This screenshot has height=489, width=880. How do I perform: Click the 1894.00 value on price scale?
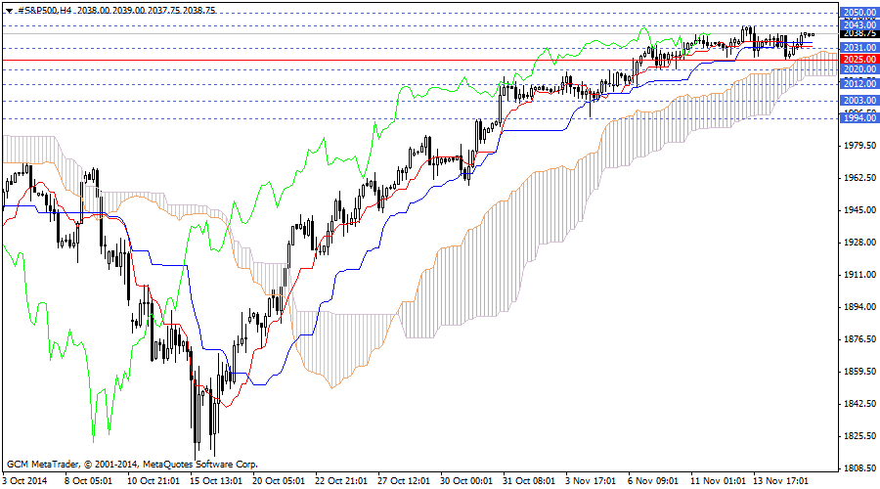coord(860,307)
